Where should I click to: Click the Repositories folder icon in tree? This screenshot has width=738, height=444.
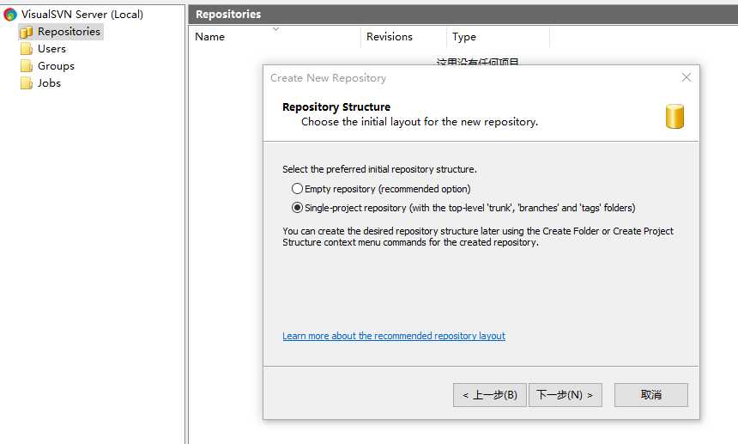tap(27, 32)
